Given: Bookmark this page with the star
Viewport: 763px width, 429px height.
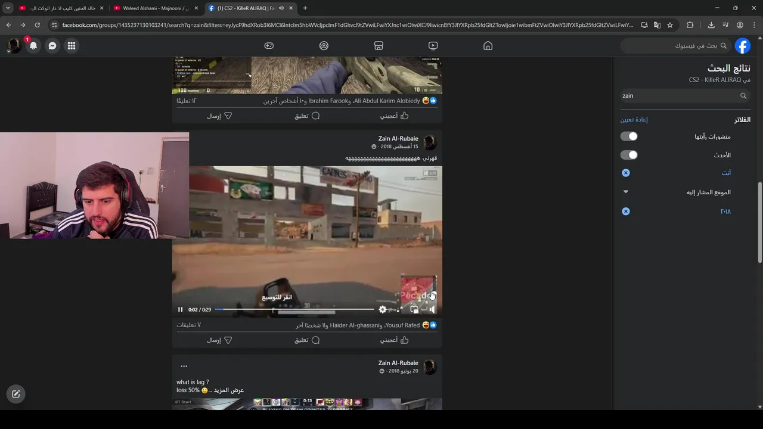Looking at the screenshot, I should point(670,25).
